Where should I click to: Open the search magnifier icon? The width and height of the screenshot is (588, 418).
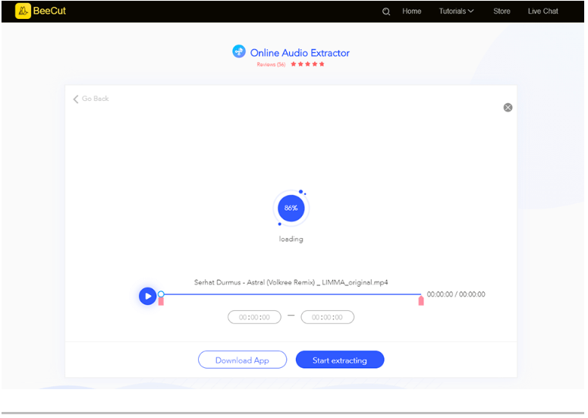tap(386, 11)
